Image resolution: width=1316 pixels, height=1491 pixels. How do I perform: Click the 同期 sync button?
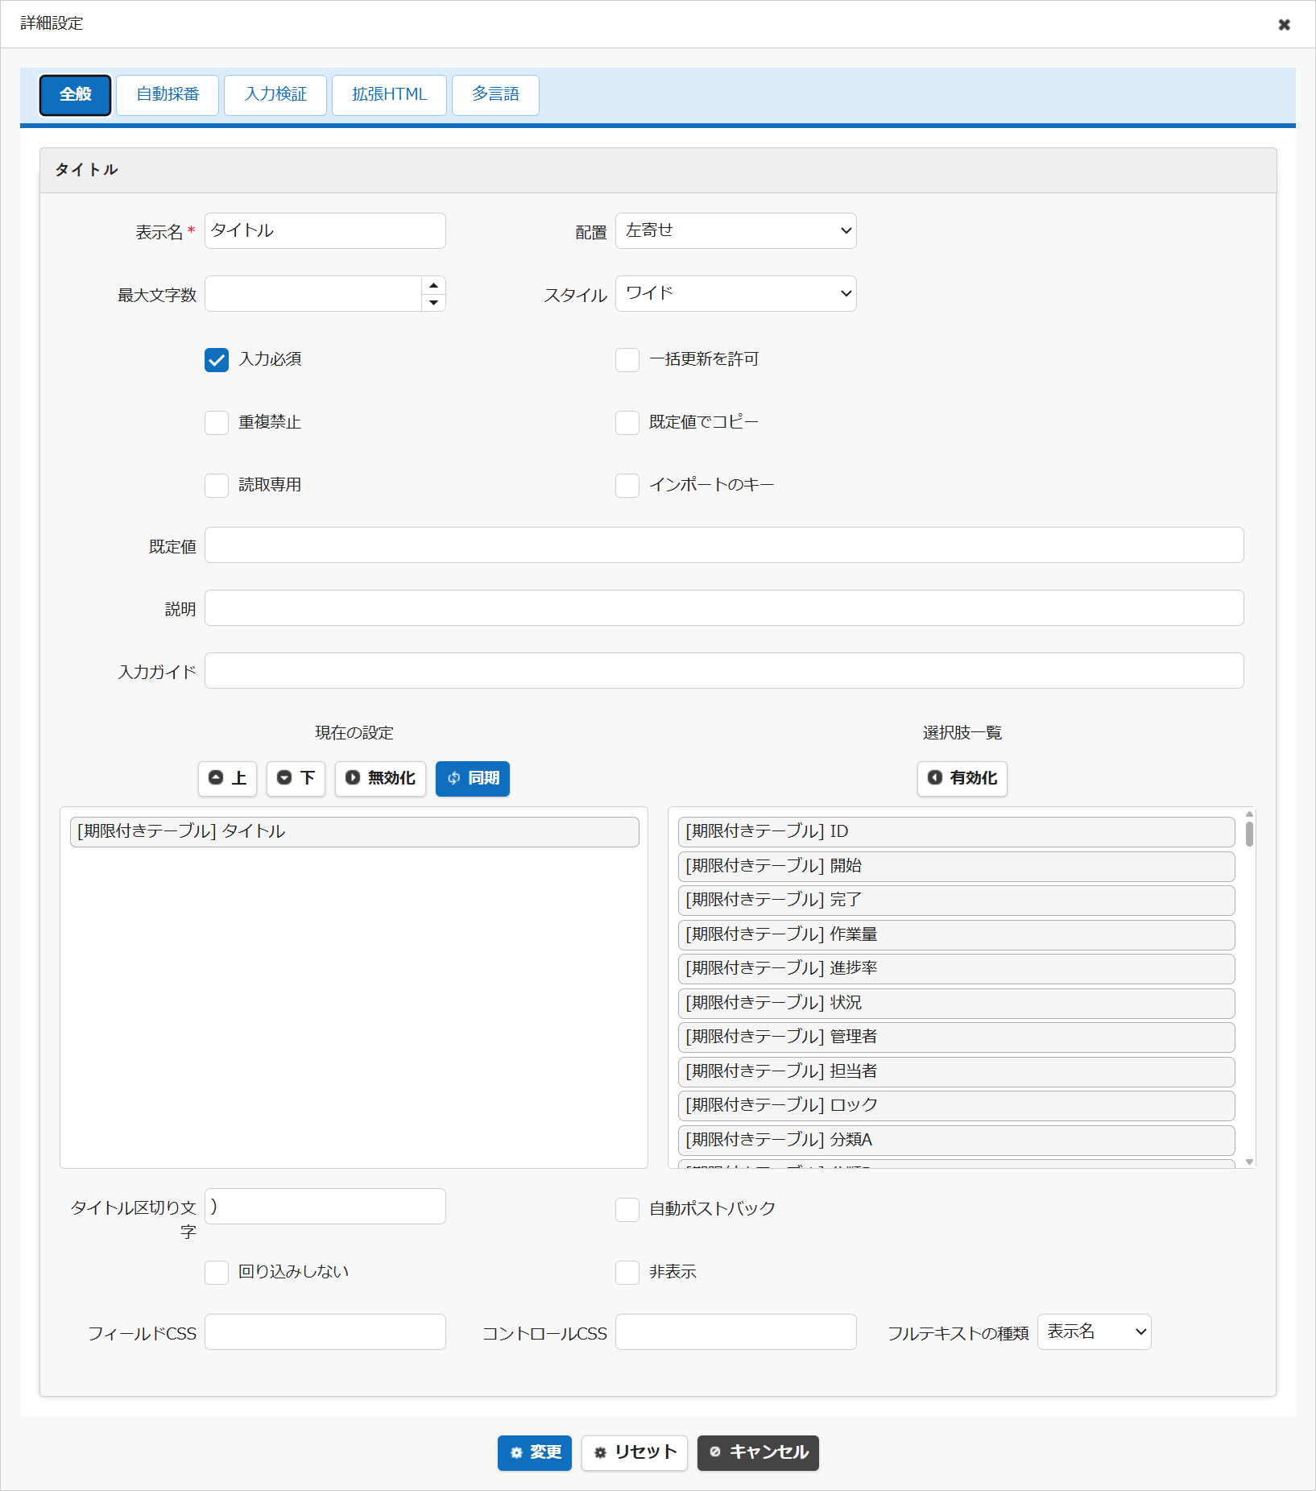473,778
